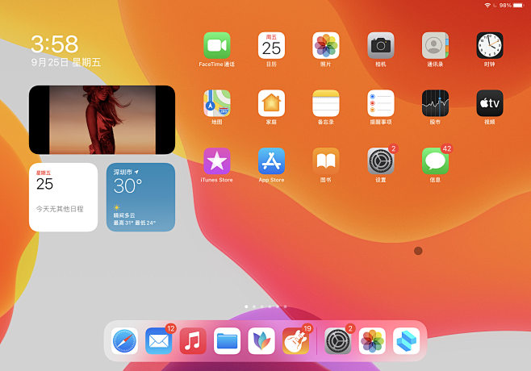Screen dimensions: 531x371
Task: Launch the blue cube app in dock
Action: pyautogui.click(x=407, y=341)
